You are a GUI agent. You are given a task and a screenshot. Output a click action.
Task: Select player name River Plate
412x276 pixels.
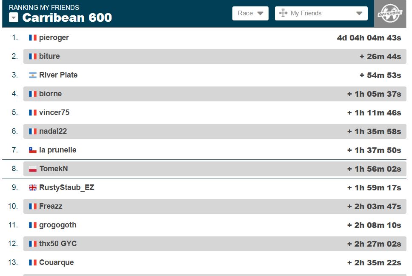pos(58,75)
